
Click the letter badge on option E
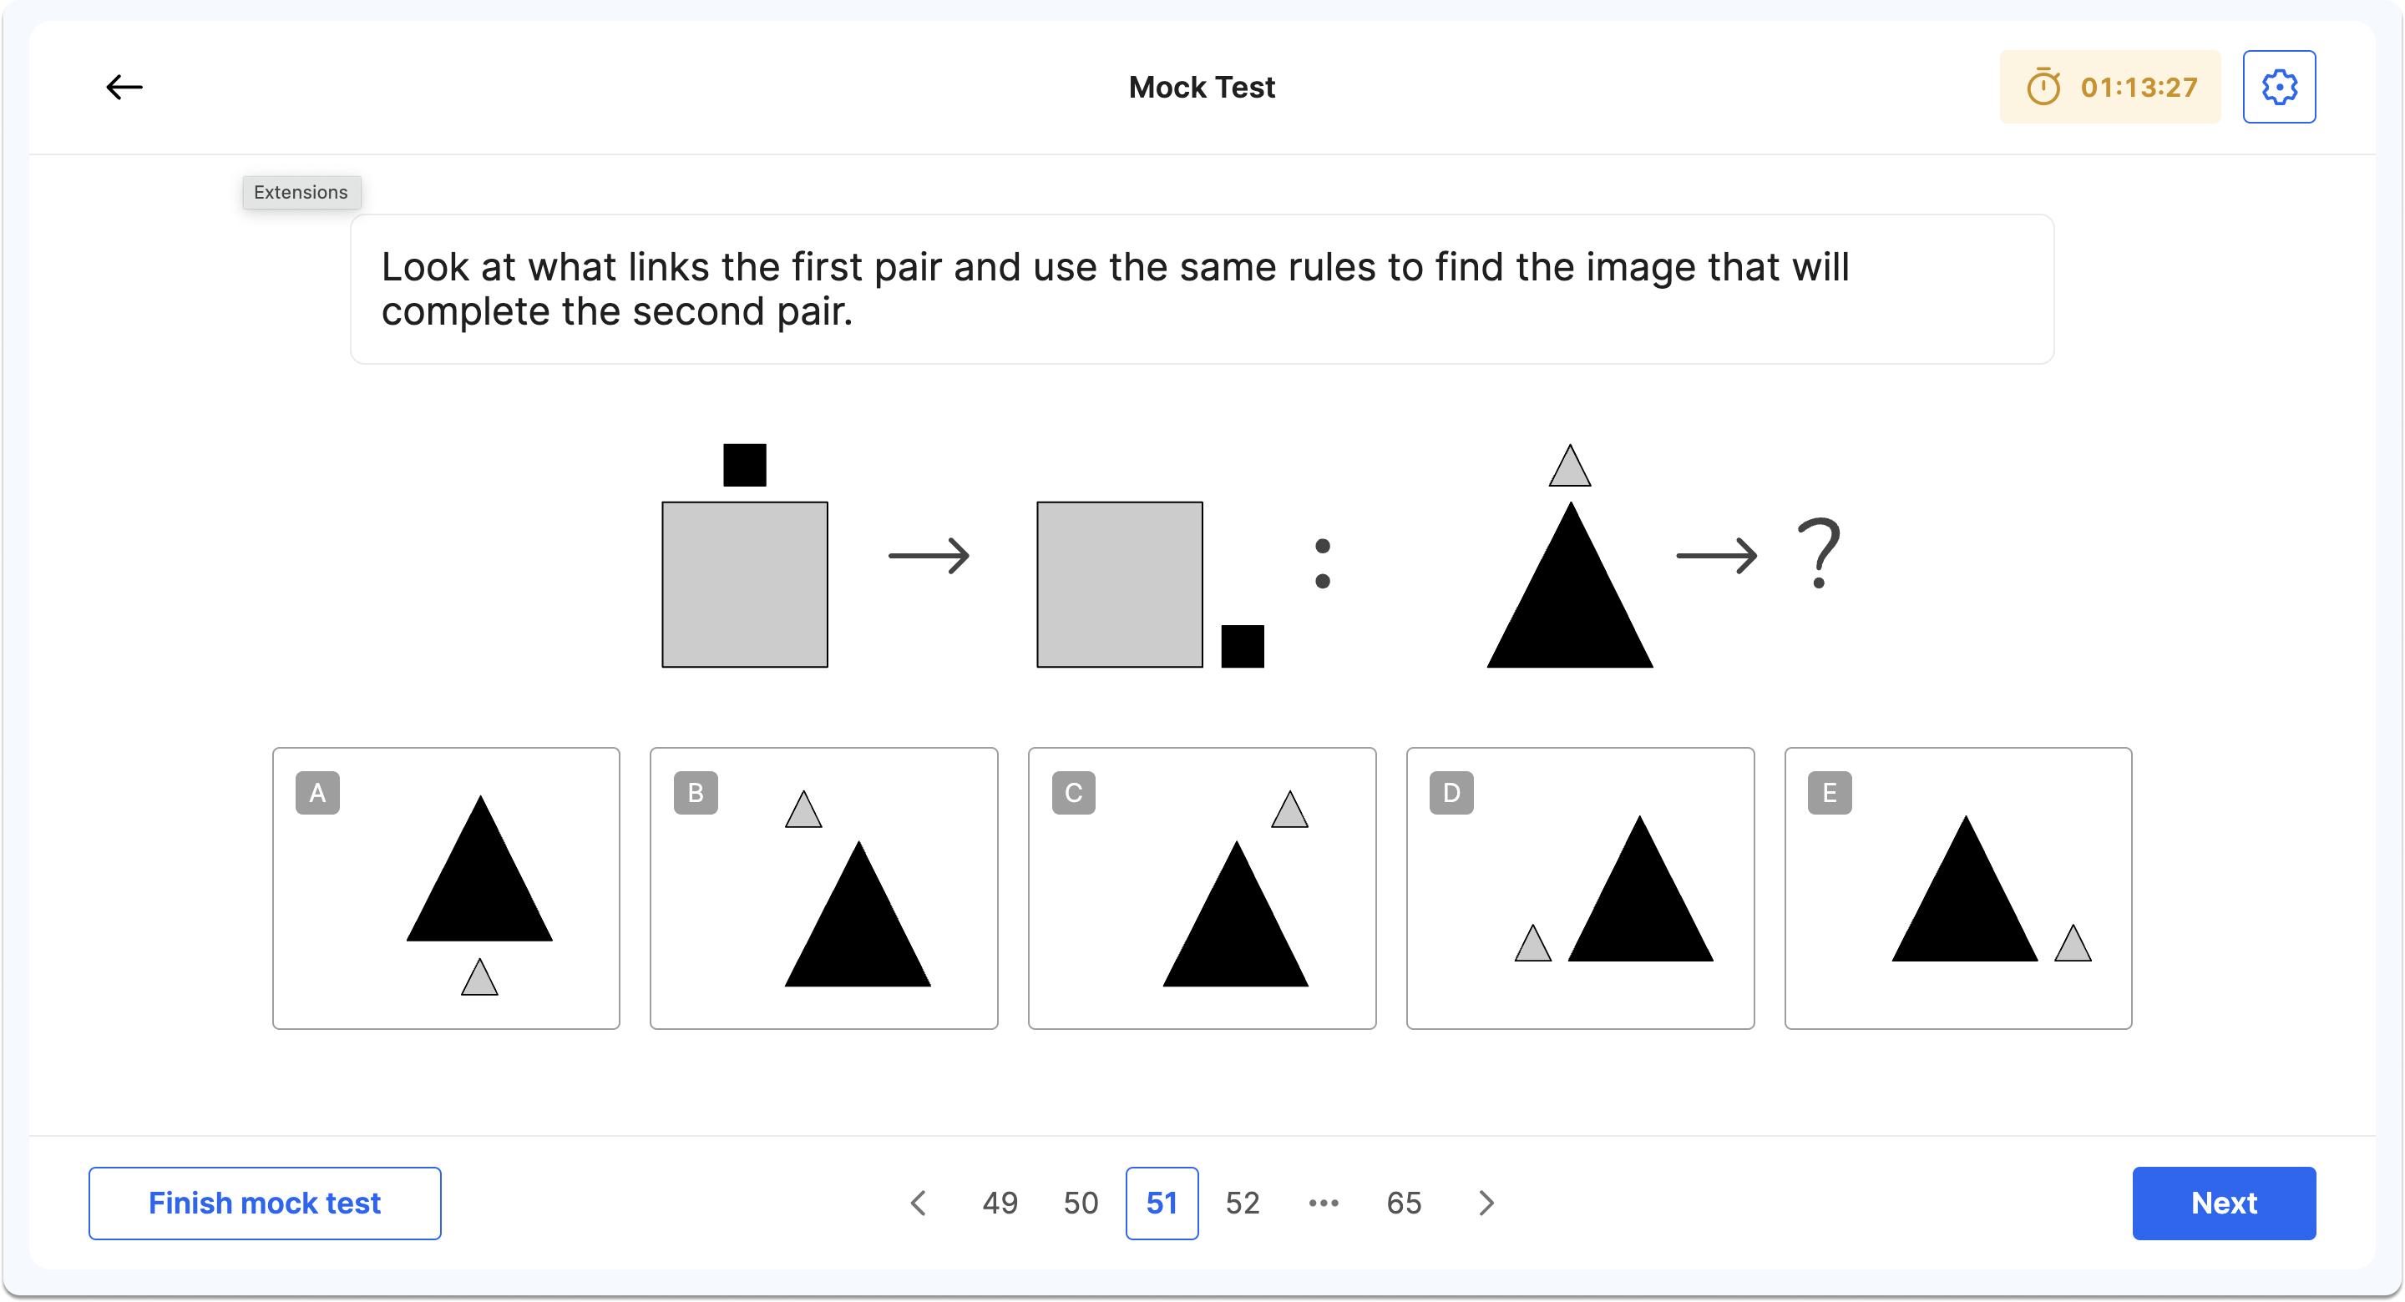pyautogui.click(x=1829, y=792)
